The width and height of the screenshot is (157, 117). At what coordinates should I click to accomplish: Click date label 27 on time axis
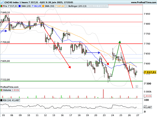[138, 115]
